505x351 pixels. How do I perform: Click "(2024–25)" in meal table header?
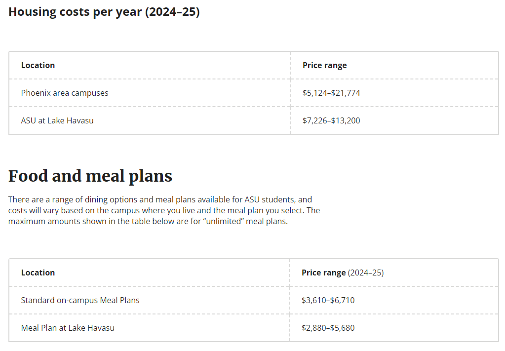pos(366,273)
